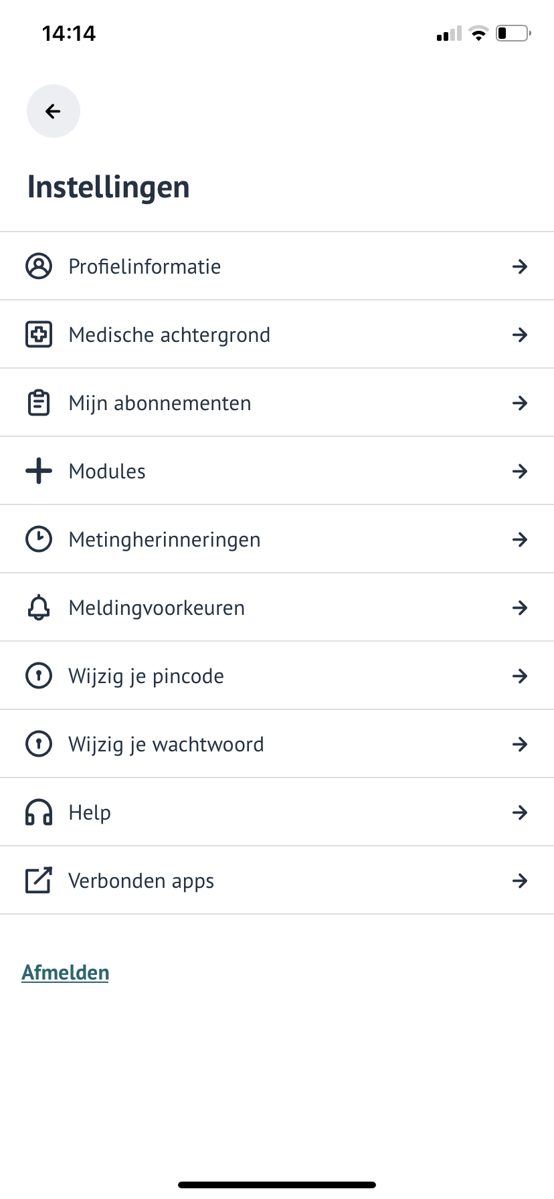Viewport: 554px width, 1199px height.
Task: Click the Profielinformatie person icon
Action: point(39,266)
